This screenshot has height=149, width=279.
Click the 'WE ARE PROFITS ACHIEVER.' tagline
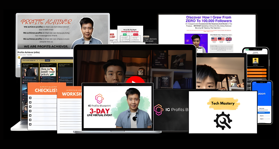[x=46, y=47]
